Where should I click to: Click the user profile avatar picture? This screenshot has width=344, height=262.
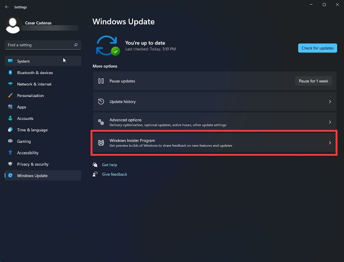click(x=13, y=26)
